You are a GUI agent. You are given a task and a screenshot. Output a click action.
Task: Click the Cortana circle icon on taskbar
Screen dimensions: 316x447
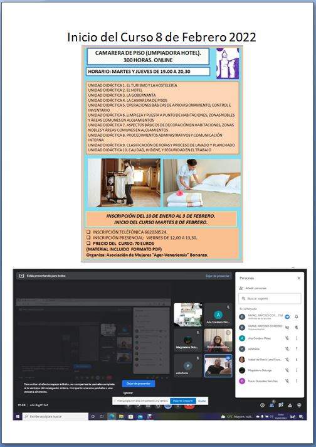click(93, 416)
